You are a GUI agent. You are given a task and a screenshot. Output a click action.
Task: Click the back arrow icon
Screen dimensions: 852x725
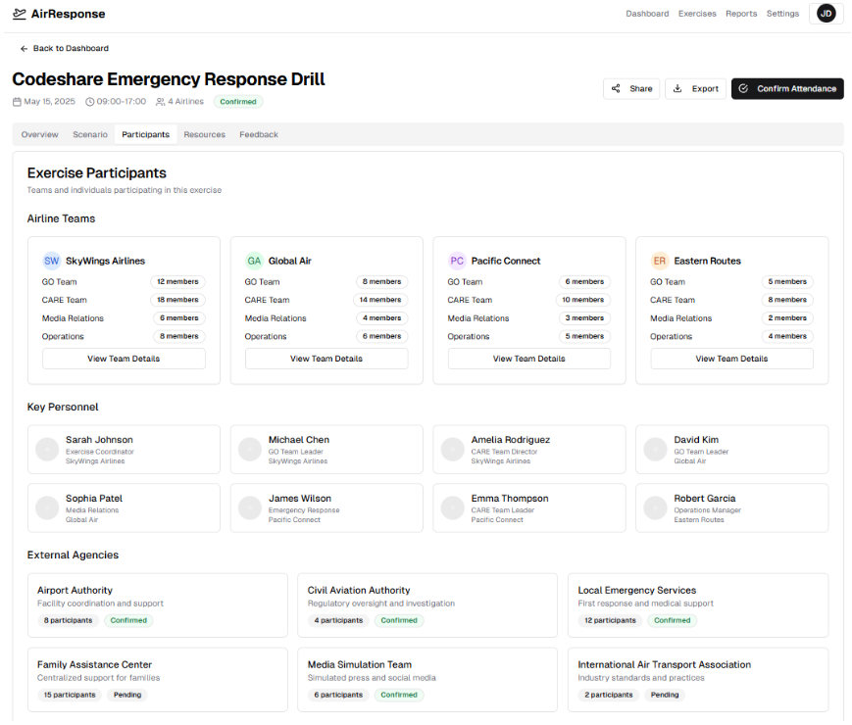point(24,48)
